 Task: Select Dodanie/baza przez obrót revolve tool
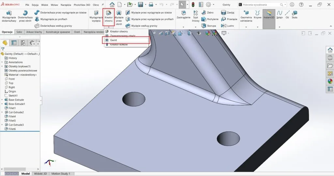(x=25, y=16)
